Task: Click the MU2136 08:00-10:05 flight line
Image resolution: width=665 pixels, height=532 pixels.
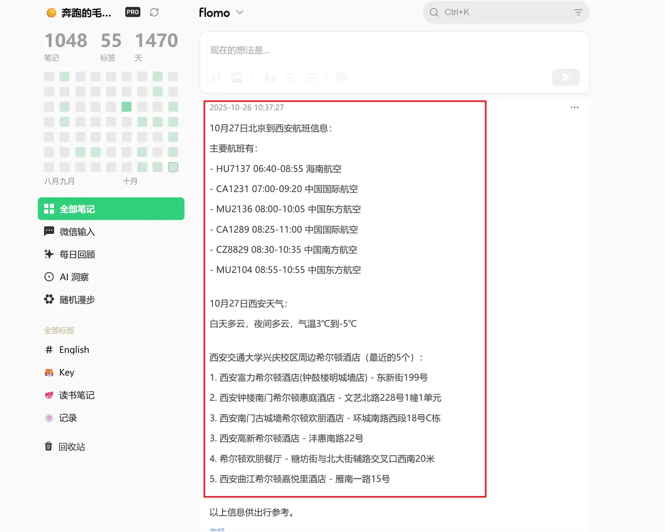Action: pos(285,209)
